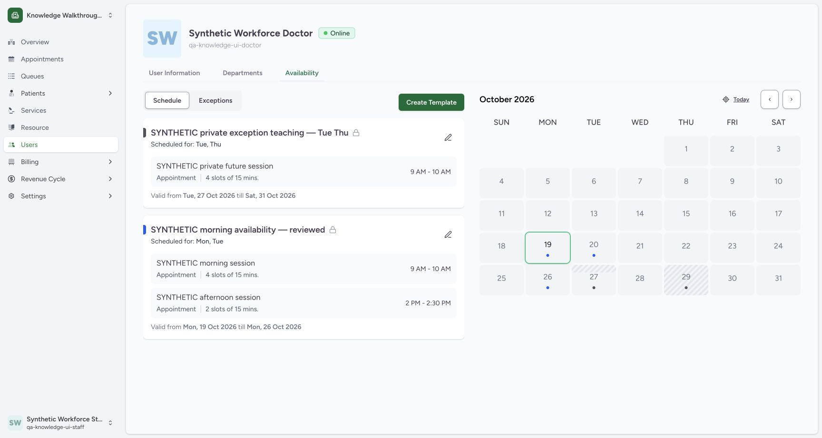Switch to the Departments tab
Image resolution: width=822 pixels, height=438 pixels.
pos(243,73)
